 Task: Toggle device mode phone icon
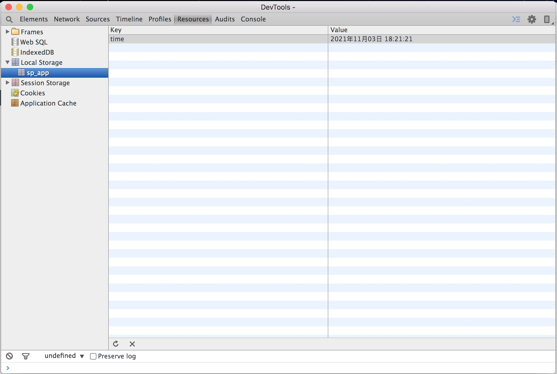[547, 19]
